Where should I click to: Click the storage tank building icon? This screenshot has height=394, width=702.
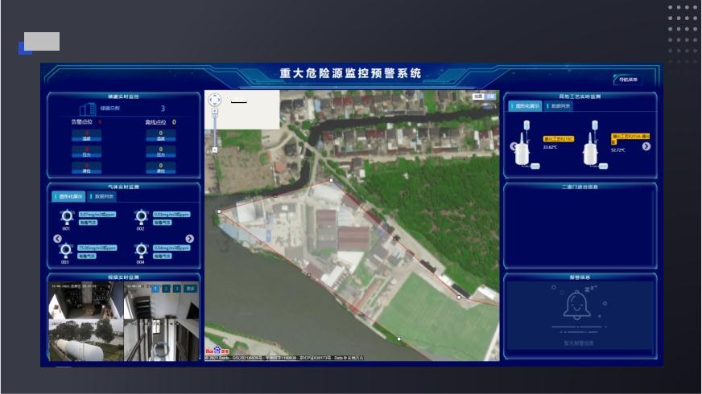tap(88, 109)
